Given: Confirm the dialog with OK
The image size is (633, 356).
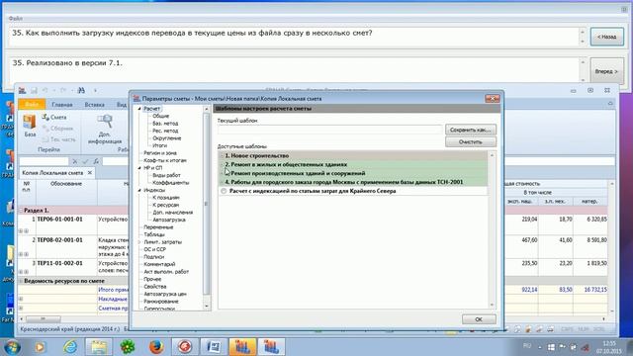Looking at the screenshot, I should [479, 319].
